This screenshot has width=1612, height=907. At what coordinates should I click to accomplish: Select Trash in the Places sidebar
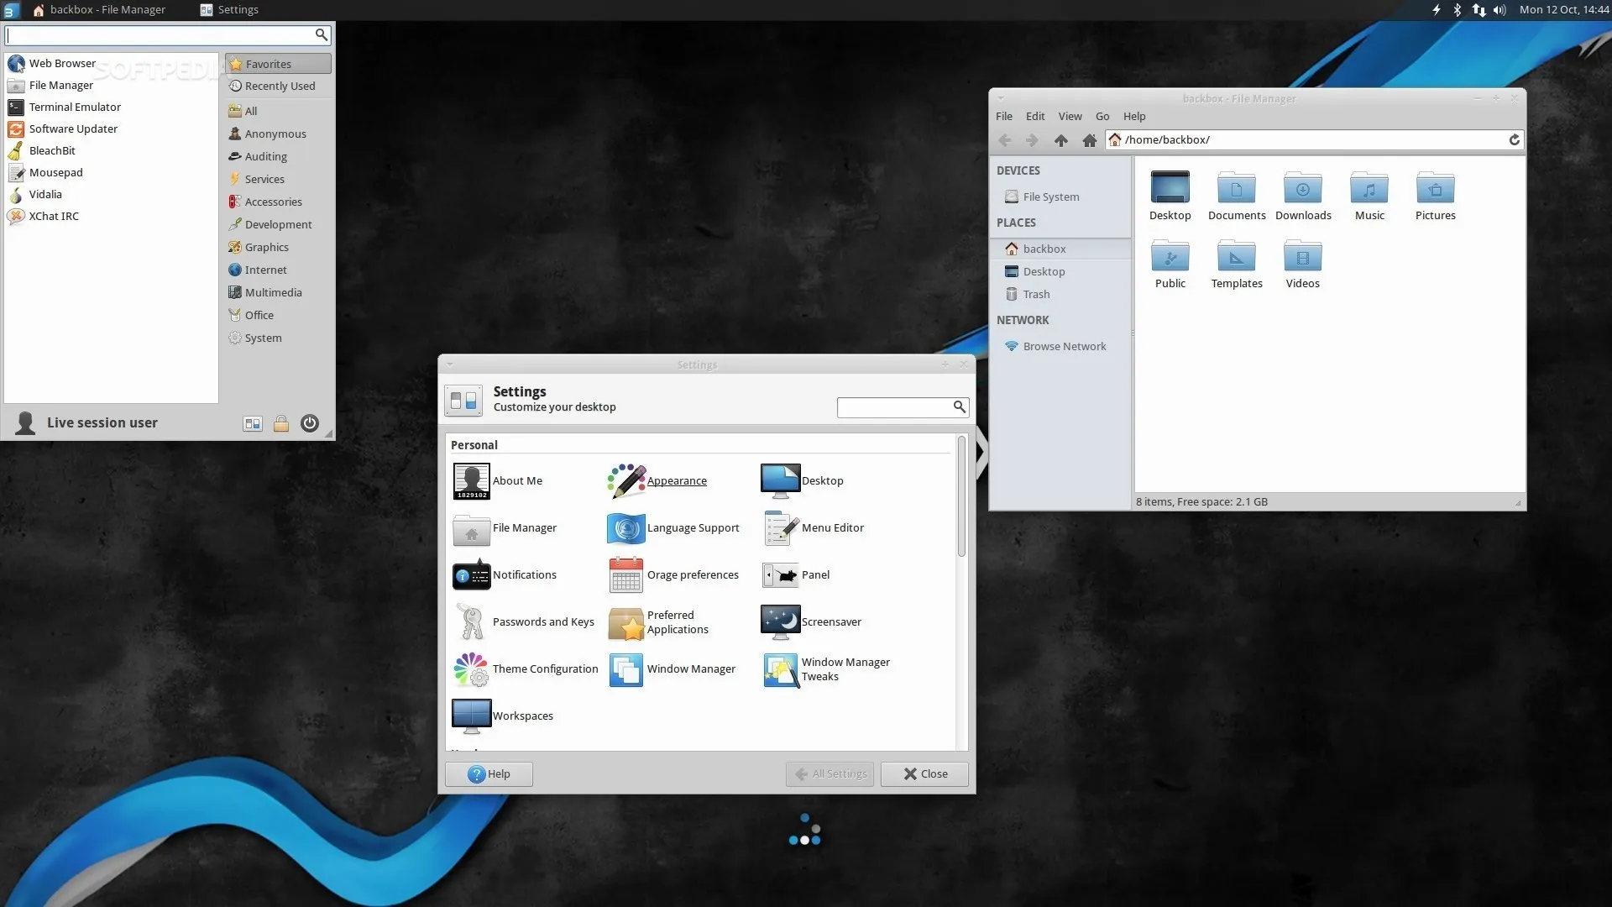1036,294
